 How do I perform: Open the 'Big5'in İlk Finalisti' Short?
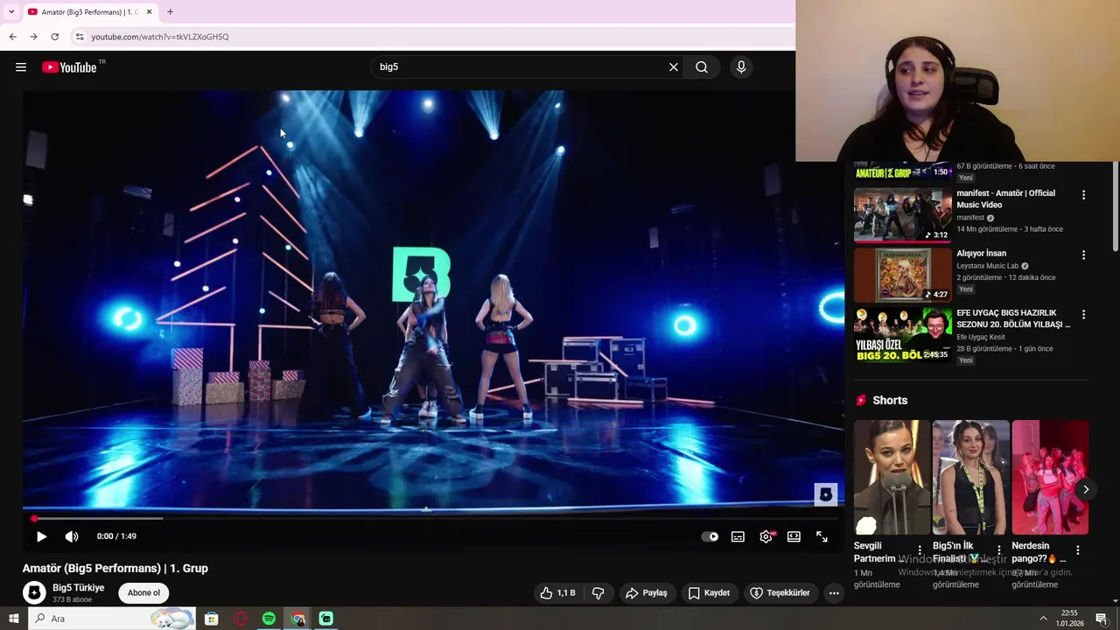970,477
